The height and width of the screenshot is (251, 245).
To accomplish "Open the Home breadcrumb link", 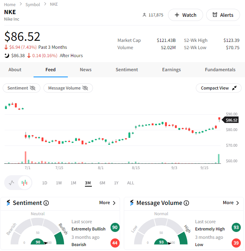I will 10,5.
